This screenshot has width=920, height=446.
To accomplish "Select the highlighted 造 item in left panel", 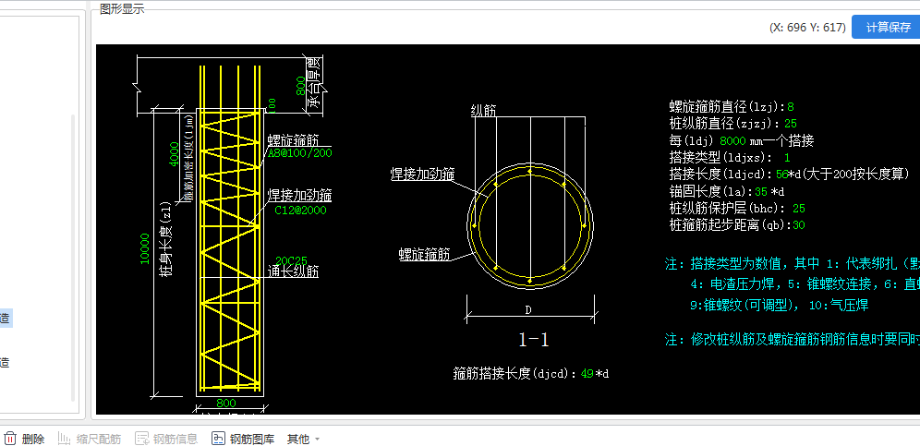I will (6, 319).
